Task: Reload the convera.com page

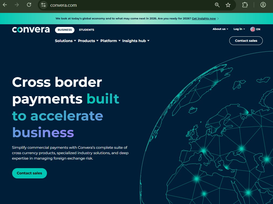Action: [x=29, y=5]
